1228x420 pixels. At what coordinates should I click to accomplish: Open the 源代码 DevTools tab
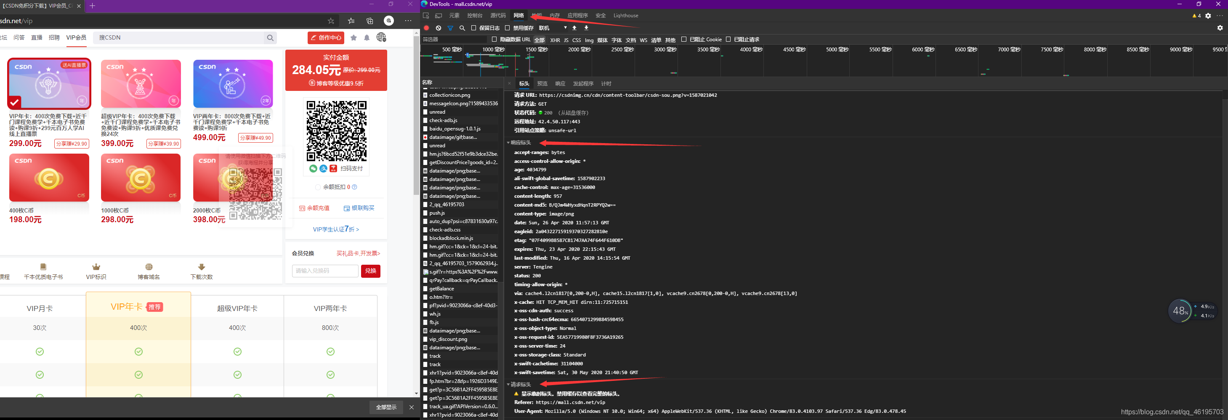point(498,16)
